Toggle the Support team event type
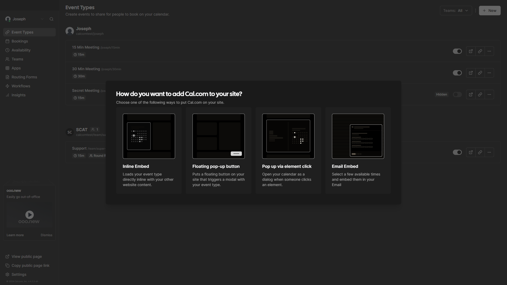This screenshot has height=285, width=507. pos(457,153)
